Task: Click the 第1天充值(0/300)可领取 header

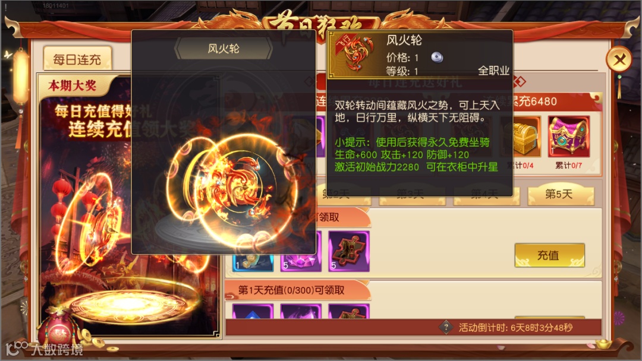Action: [291, 290]
